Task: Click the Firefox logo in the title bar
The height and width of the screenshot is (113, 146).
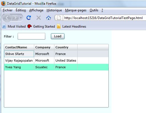Action: pos(3,3)
